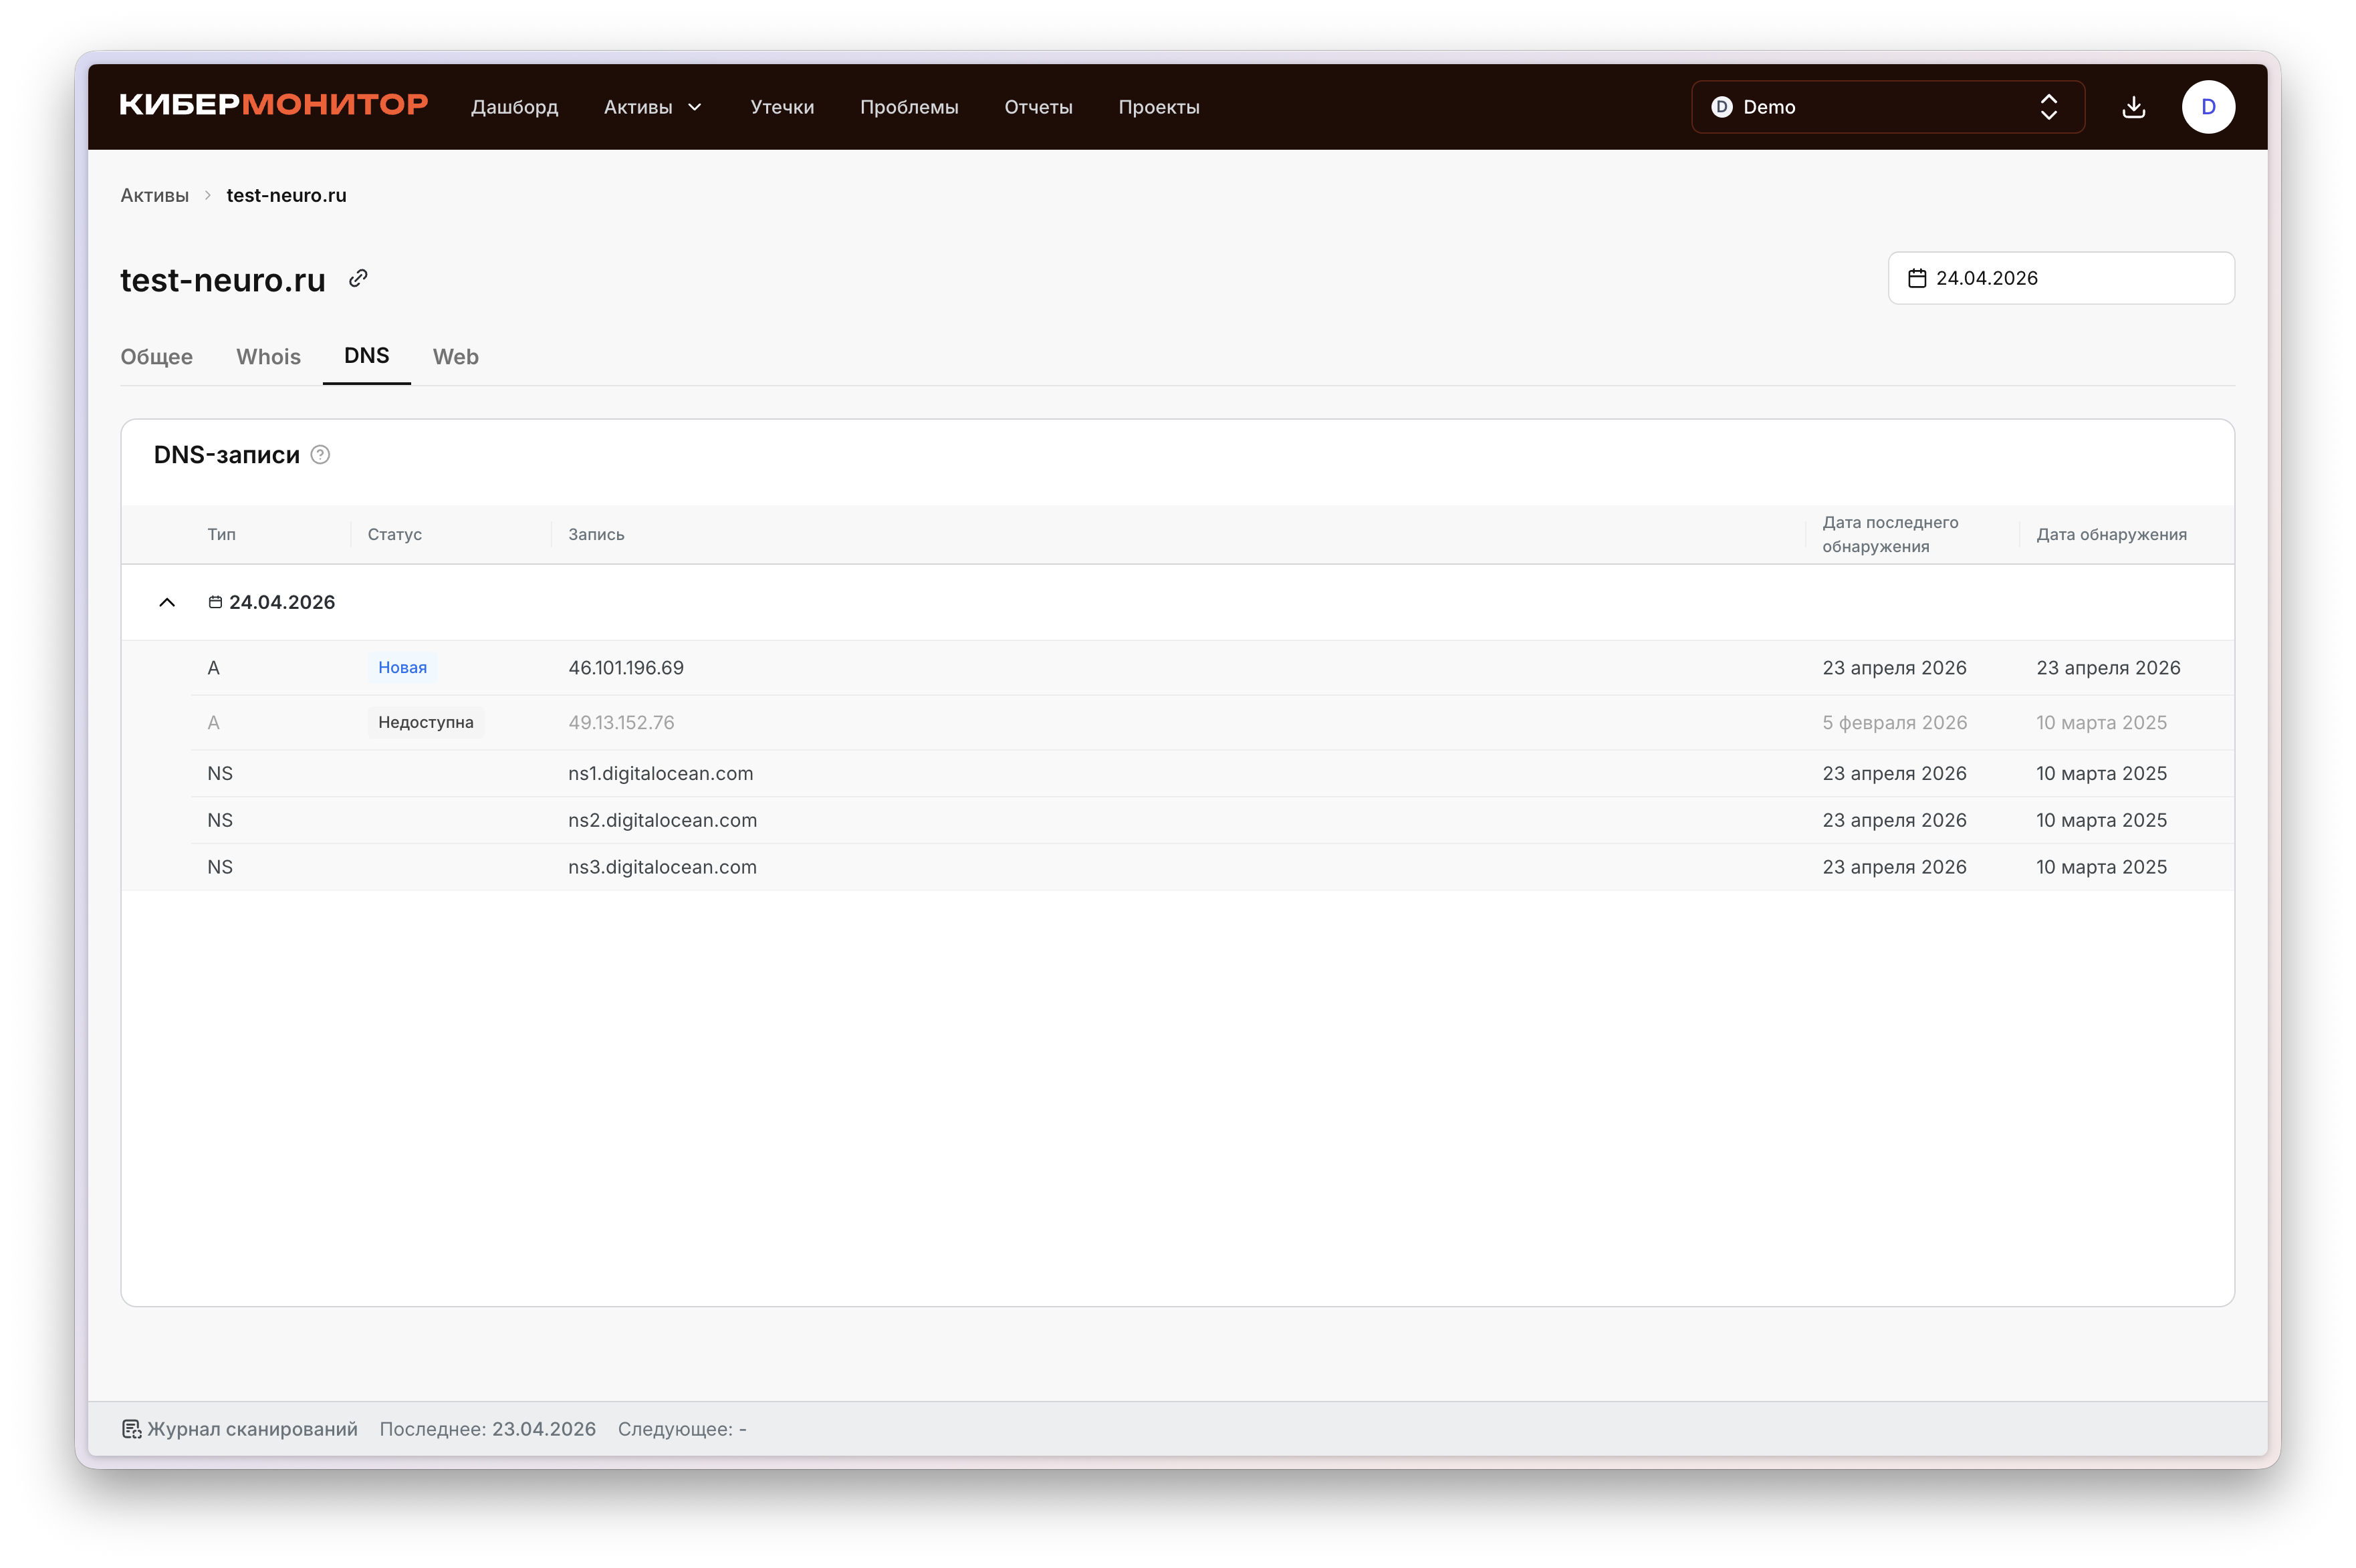Open Проблемы navigation item
The height and width of the screenshot is (1568, 2356).
point(908,107)
